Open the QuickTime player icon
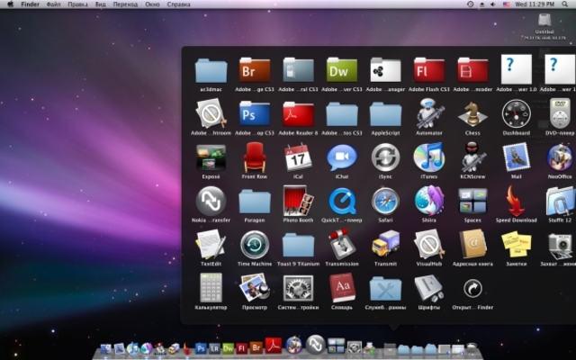 pyautogui.click(x=342, y=201)
